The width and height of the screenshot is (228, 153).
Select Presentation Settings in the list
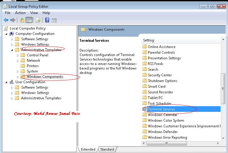164,58
